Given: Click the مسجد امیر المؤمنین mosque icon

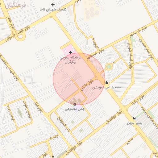Looking at the screenshot, I should coord(107,82).
